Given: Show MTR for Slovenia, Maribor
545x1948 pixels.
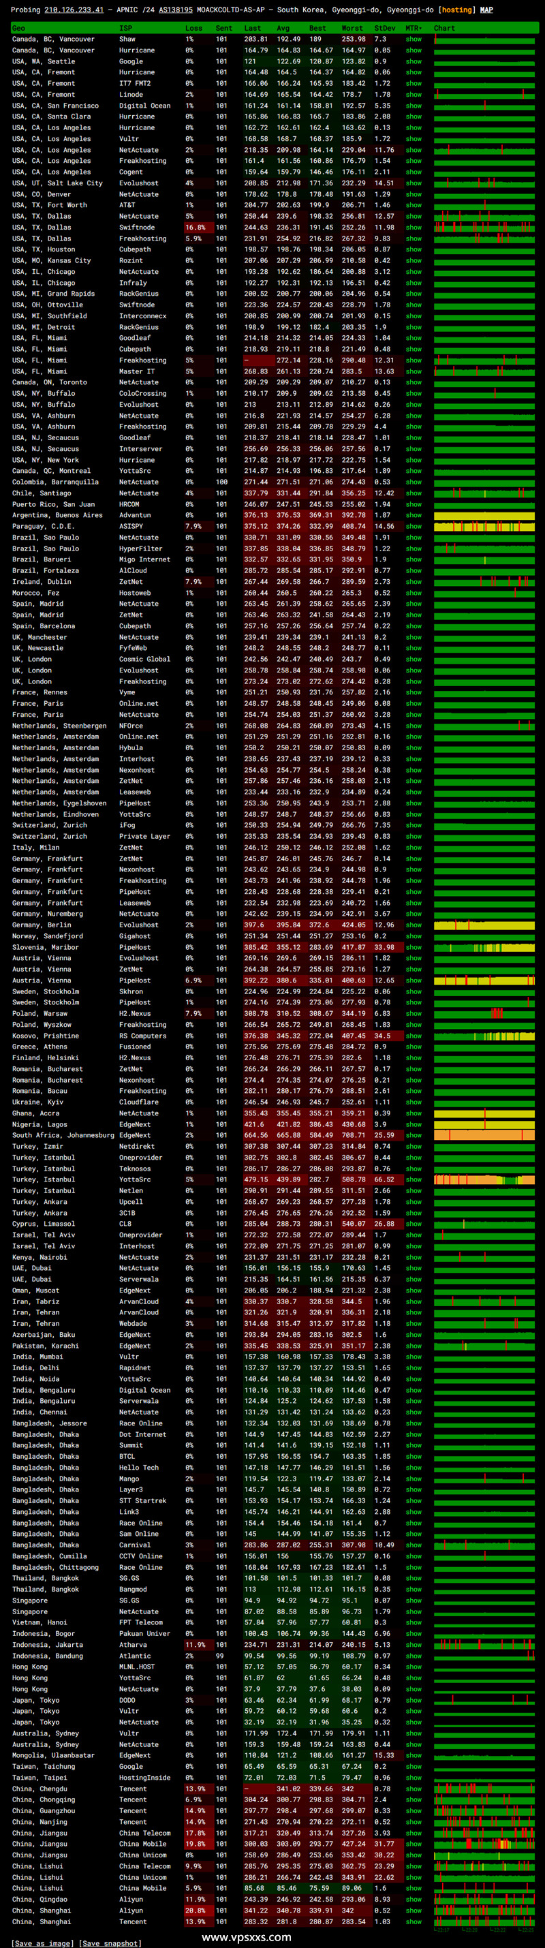Looking at the screenshot, I should (414, 948).
